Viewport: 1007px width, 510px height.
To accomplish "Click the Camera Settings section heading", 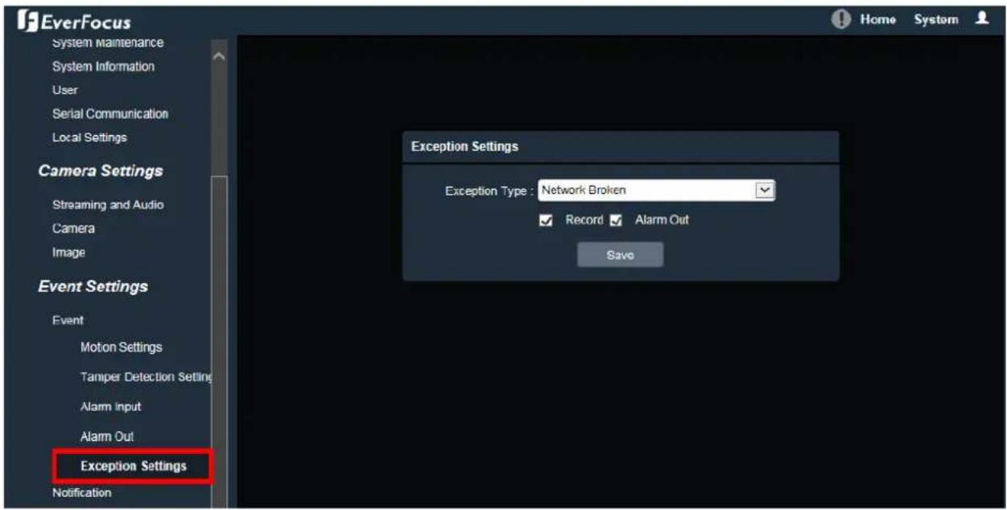I will (101, 171).
